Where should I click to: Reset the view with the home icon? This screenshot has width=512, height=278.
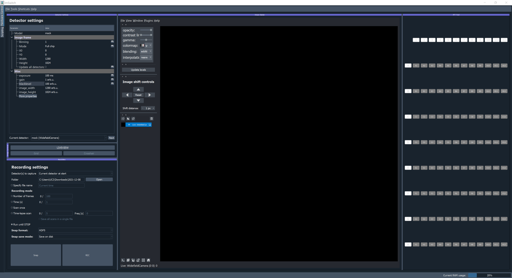coord(148,260)
